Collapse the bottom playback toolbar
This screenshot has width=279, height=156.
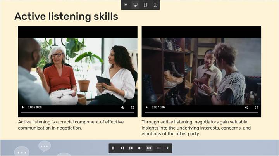167,148
